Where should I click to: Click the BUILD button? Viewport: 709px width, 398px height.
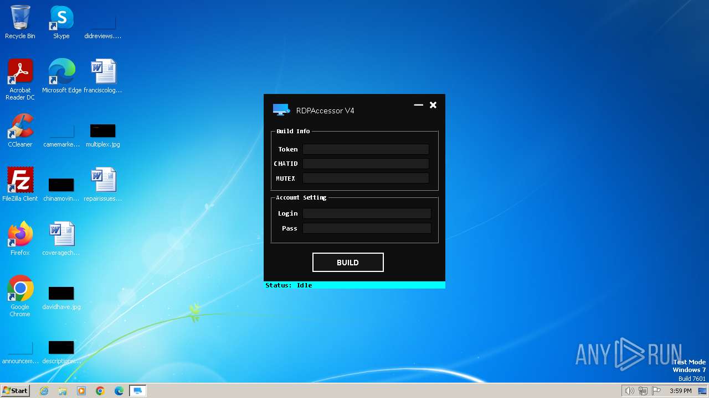348,263
